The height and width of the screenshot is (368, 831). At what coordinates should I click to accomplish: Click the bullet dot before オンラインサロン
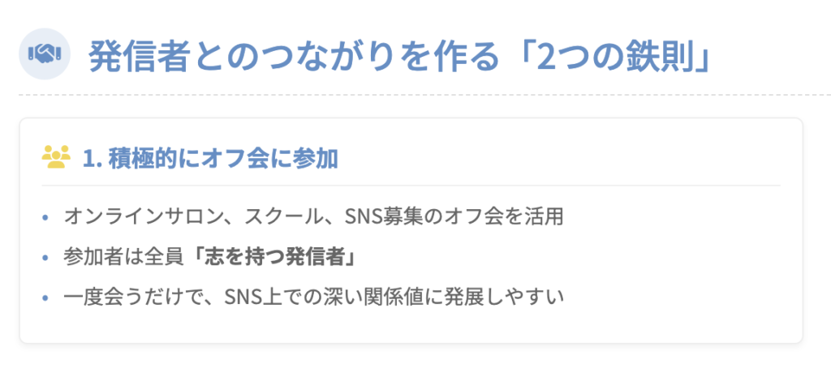[45, 218]
